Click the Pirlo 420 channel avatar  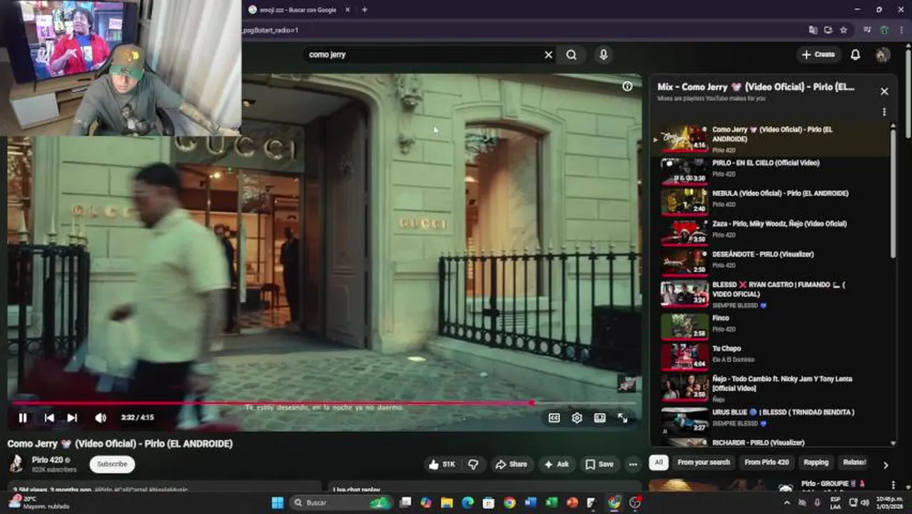(x=16, y=464)
